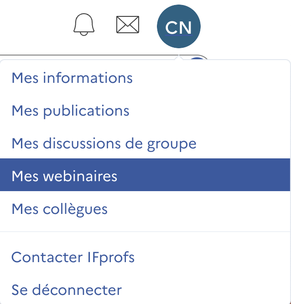
Task: Check alerts using the bell icon
Action: click(84, 24)
